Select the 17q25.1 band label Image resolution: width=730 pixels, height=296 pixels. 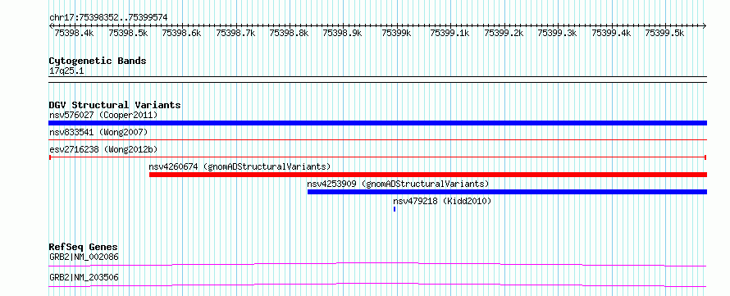point(66,71)
